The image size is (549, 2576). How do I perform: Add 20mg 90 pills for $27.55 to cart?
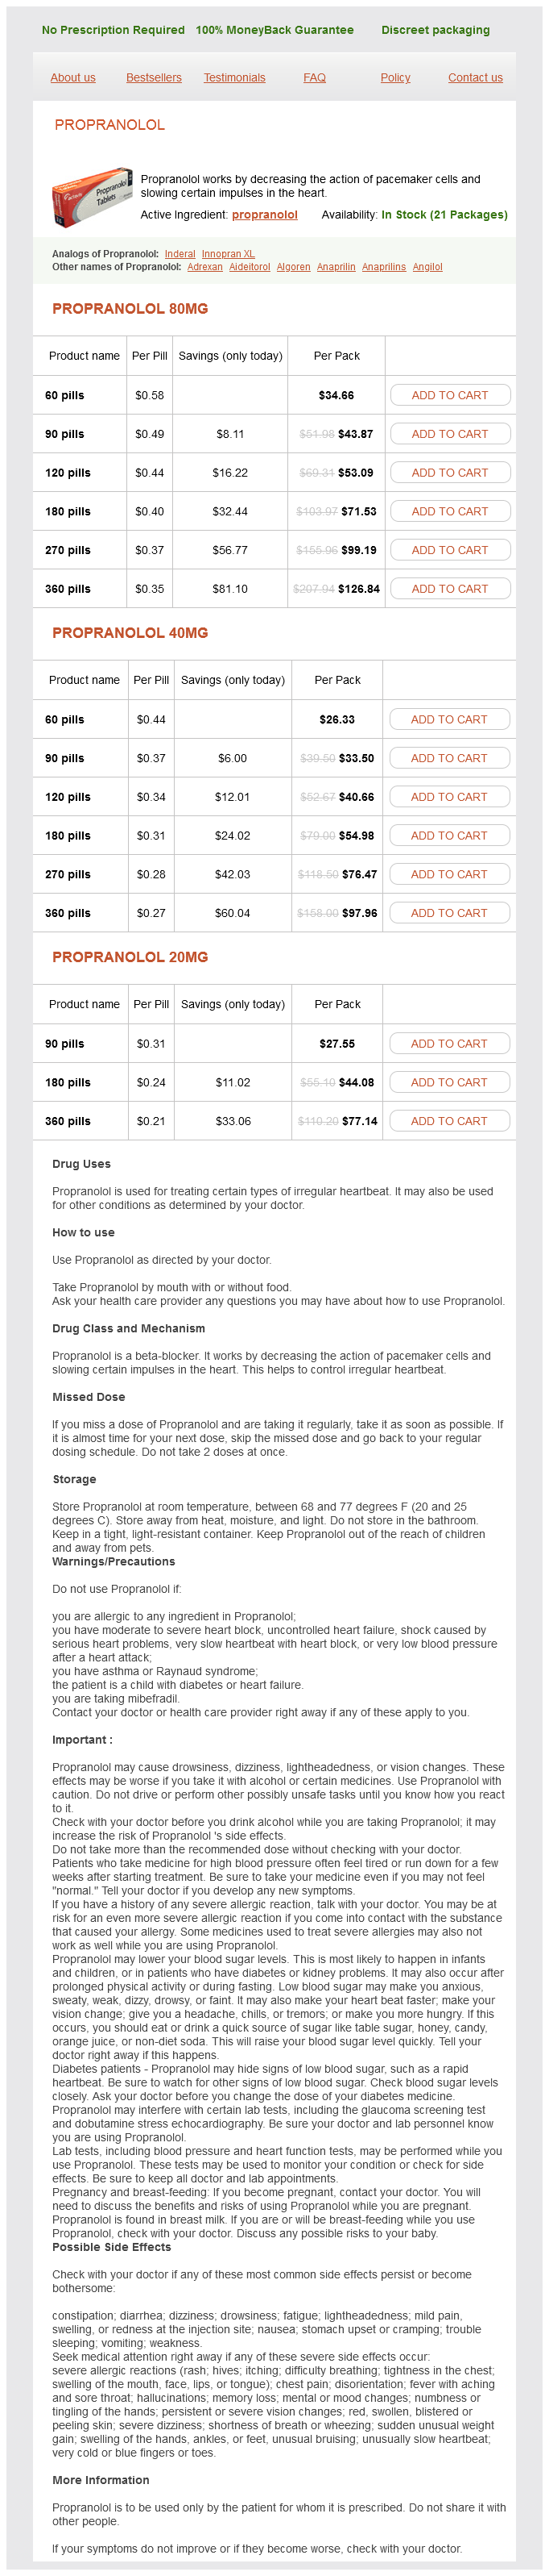tap(449, 1043)
